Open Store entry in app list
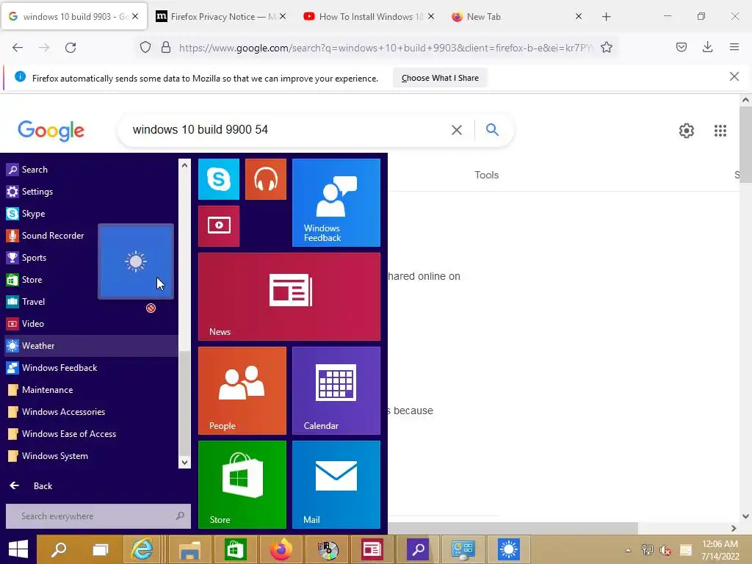752x564 pixels. tap(51, 280)
